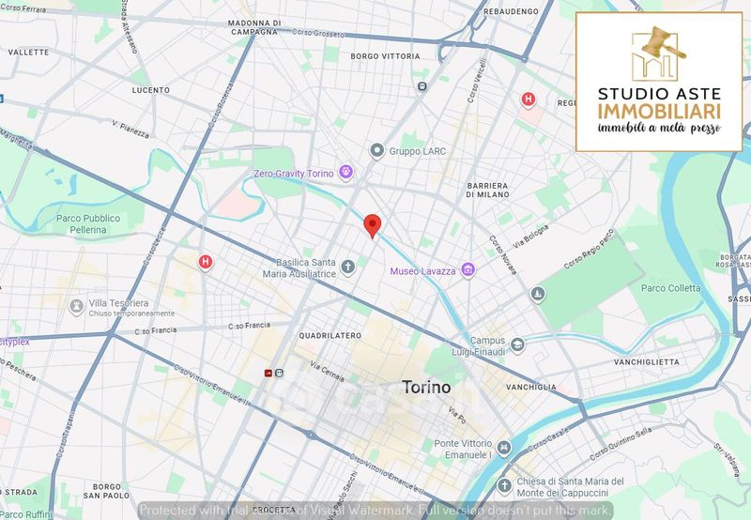Click the red location pin marker
This screenshot has height=520, width=751.
(372, 225)
